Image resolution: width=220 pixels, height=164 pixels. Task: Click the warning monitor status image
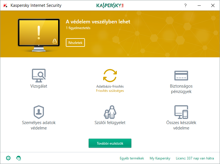click(x=39, y=35)
